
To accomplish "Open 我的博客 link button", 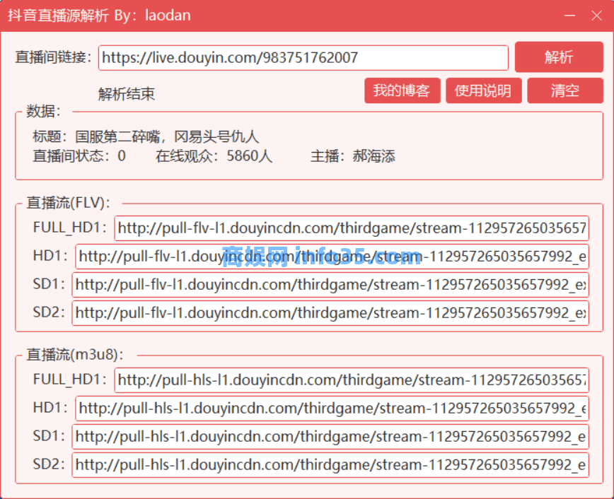I will coord(402,90).
